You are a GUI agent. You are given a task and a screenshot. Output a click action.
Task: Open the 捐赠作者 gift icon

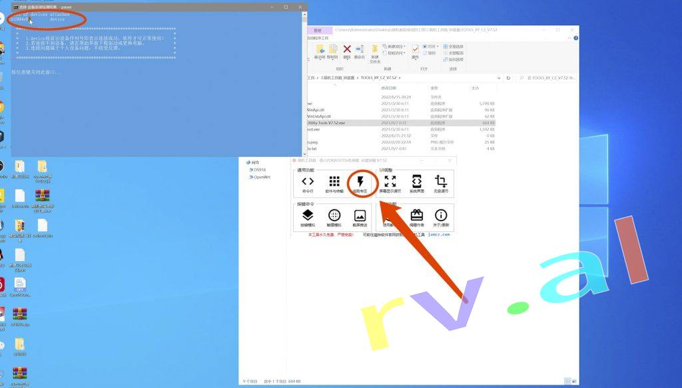click(x=416, y=217)
